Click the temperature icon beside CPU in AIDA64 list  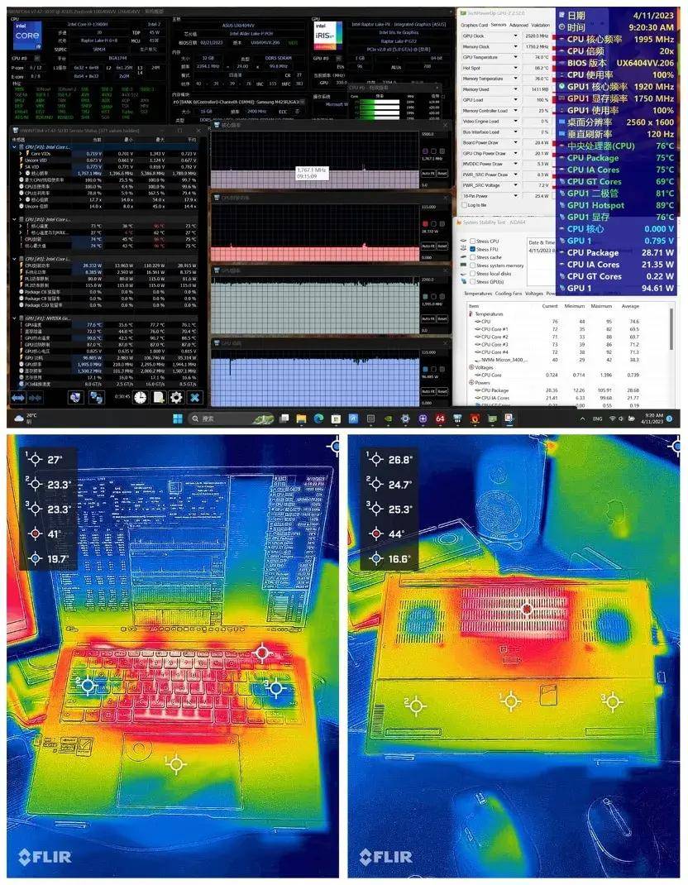tap(478, 322)
